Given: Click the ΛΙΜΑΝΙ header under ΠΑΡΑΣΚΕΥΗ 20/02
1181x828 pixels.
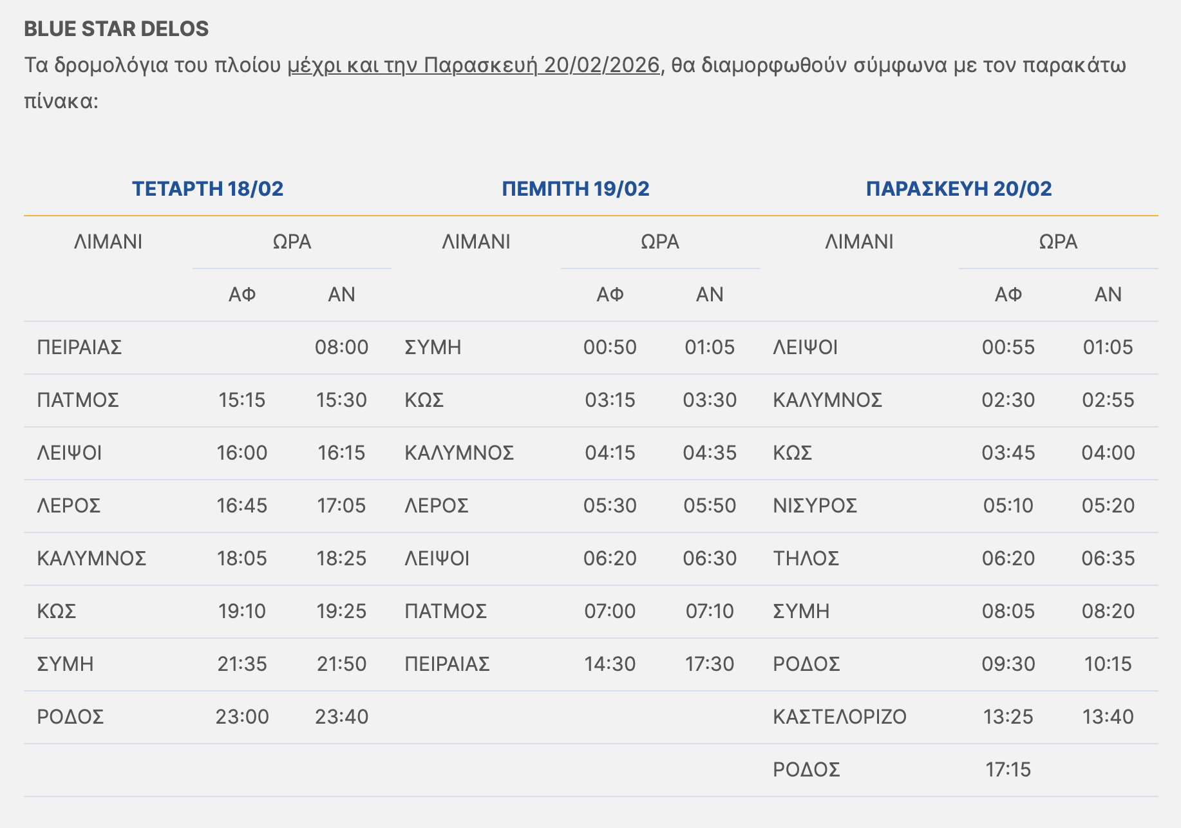Looking at the screenshot, I should [x=859, y=242].
